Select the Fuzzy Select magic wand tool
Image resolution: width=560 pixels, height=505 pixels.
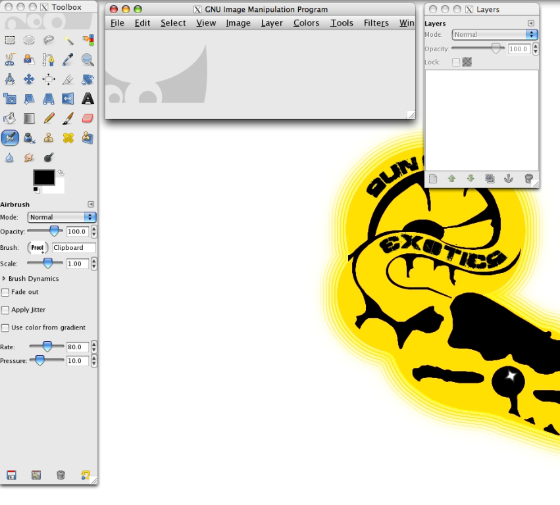(x=68, y=40)
